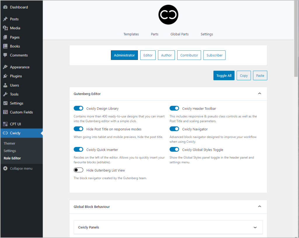Screen dimensions: 299x238
Task: Enable Hide Gutenberg List View
Action: click(x=78, y=170)
